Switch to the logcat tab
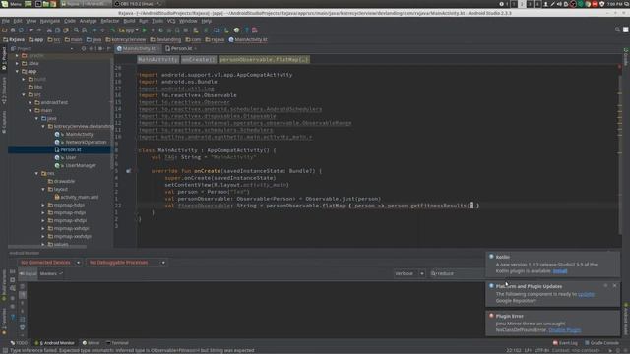The image size is (630, 354). click(28, 273)
